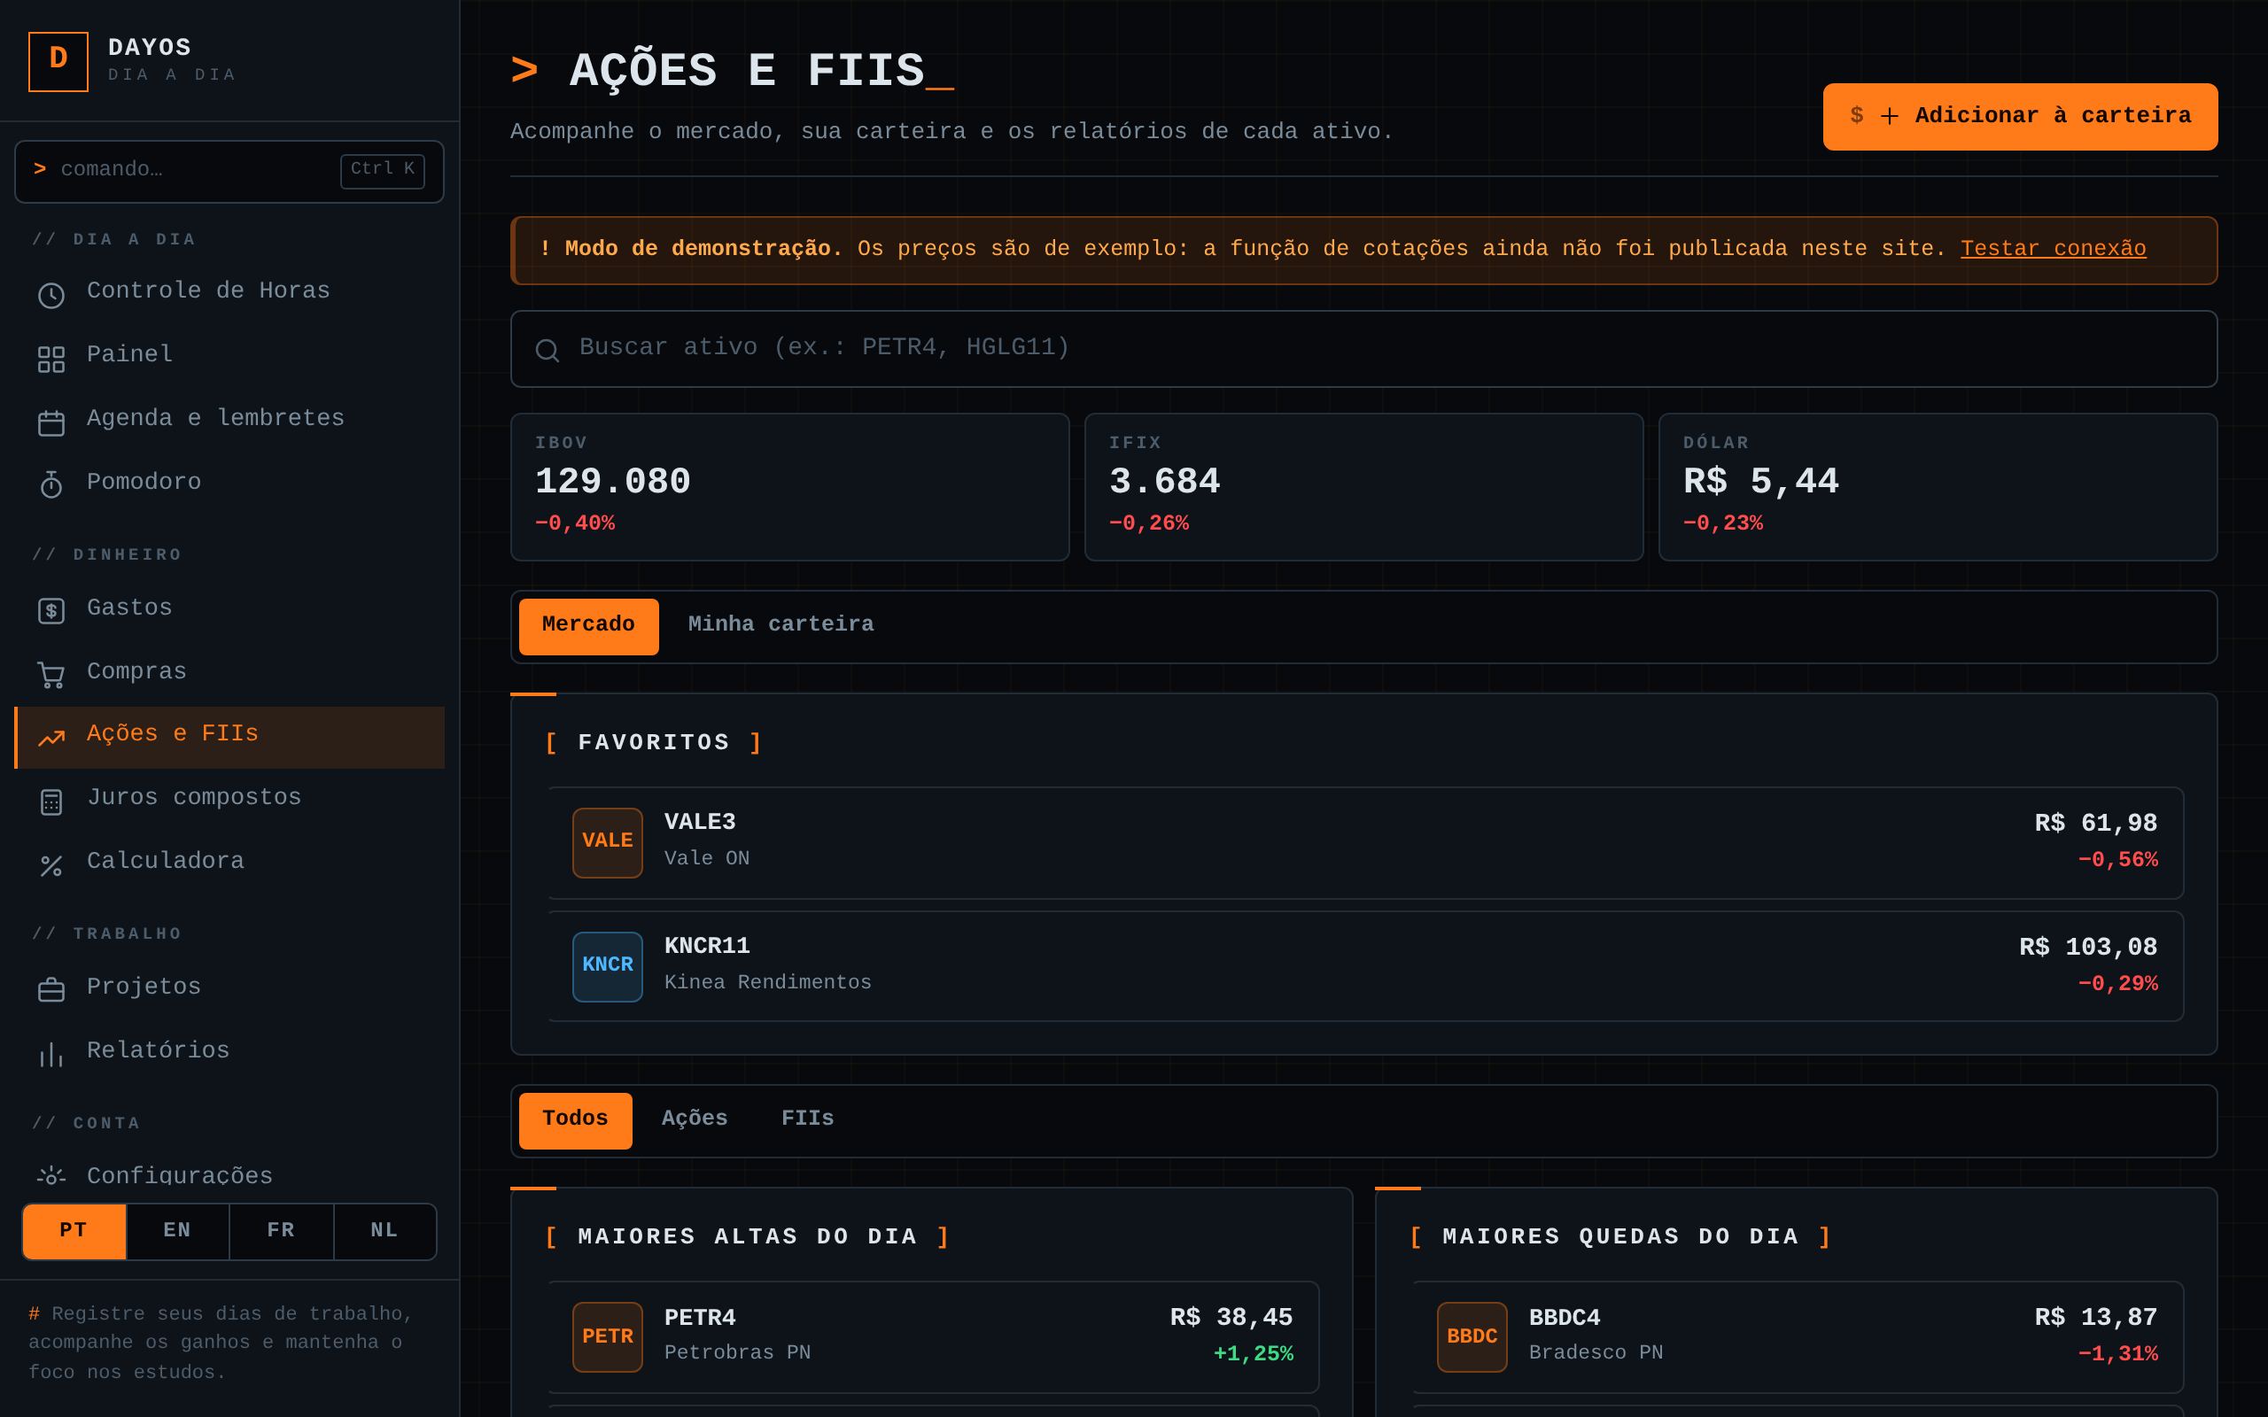Open the KNCR11 favorite row
This screenshot has width=2268, height=1417.
1365,966
